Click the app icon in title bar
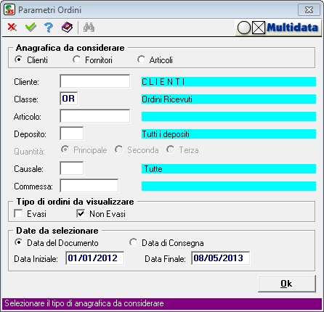 click(9, 10)
